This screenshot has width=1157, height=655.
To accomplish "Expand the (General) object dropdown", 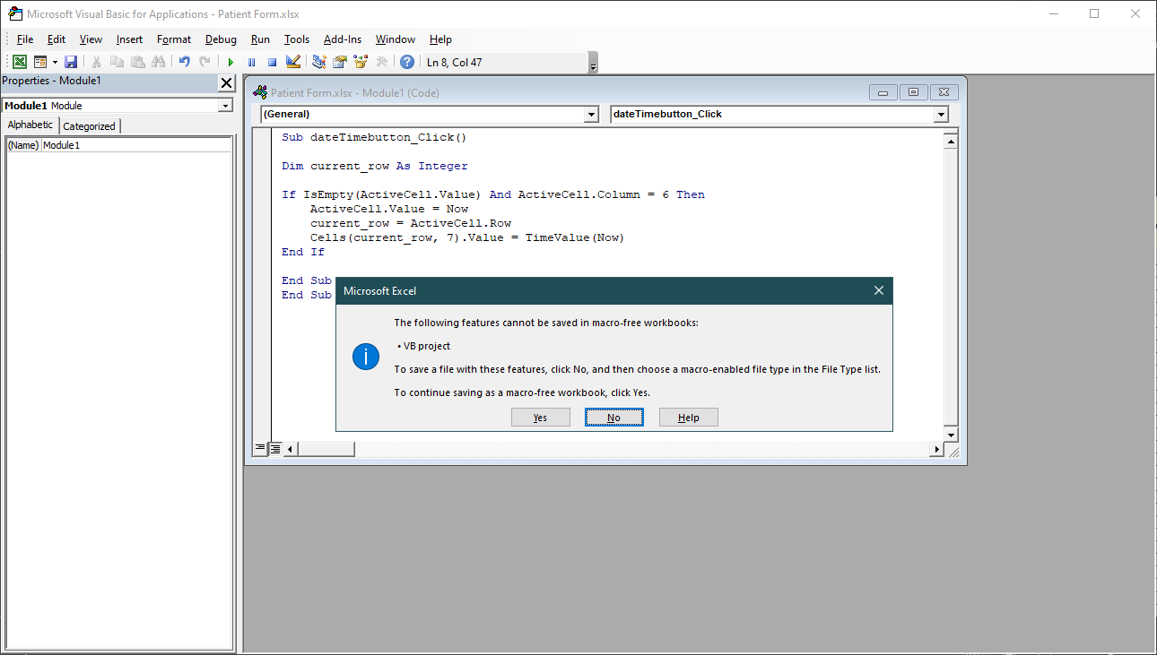I will [591, 115].
